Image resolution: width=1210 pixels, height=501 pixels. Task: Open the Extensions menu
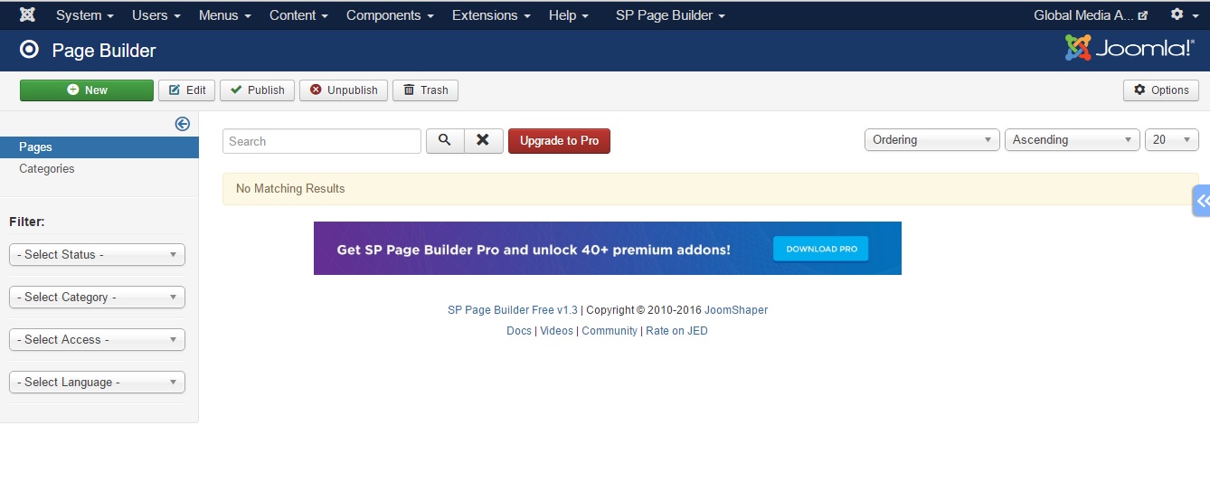tap(491, 15)
